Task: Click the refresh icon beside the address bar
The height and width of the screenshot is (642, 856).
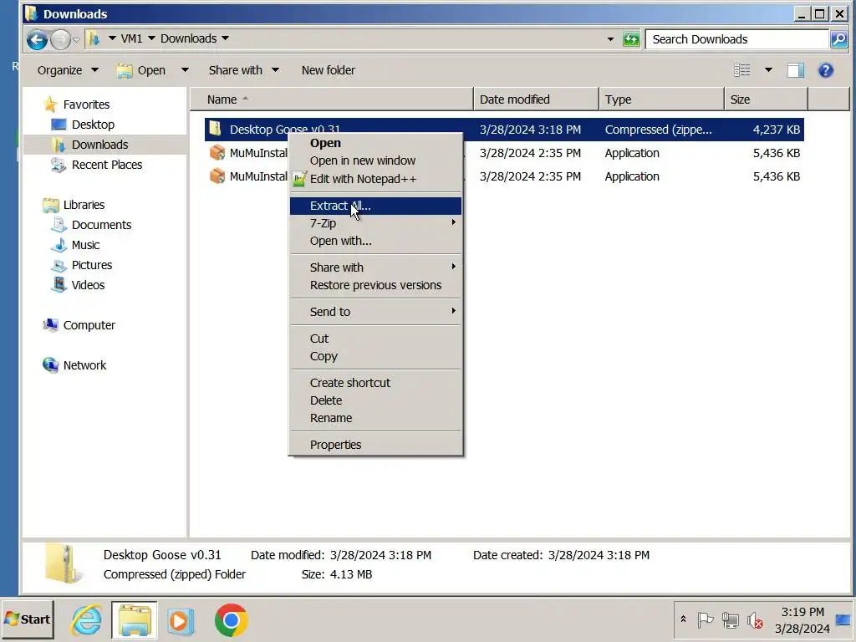Action: point(631,39)
